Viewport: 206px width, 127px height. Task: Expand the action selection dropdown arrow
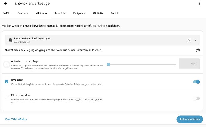coord(195,40)
